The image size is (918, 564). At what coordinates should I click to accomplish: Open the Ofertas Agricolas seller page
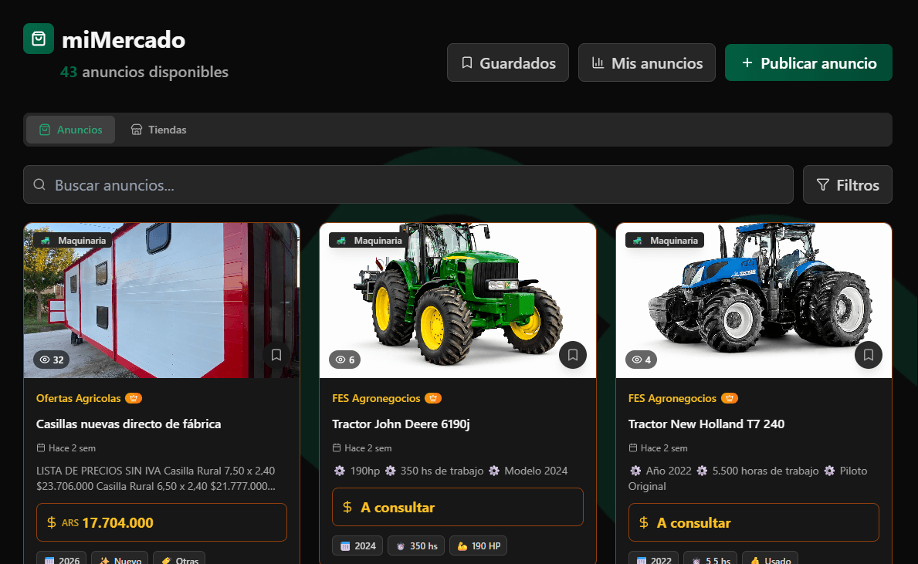tap(80, 398)
